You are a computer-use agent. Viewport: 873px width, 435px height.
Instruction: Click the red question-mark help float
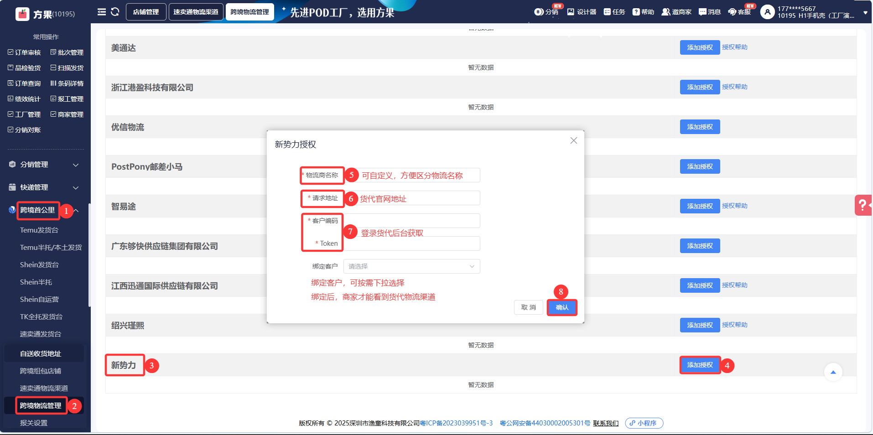(x=863, y=205)
